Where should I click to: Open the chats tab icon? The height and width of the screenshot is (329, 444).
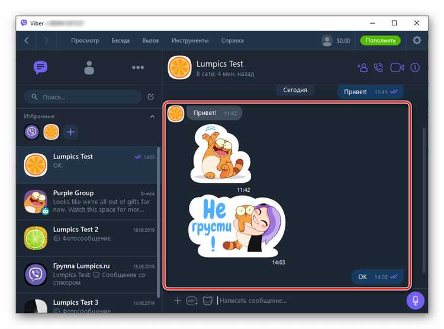tap(40, 67)
